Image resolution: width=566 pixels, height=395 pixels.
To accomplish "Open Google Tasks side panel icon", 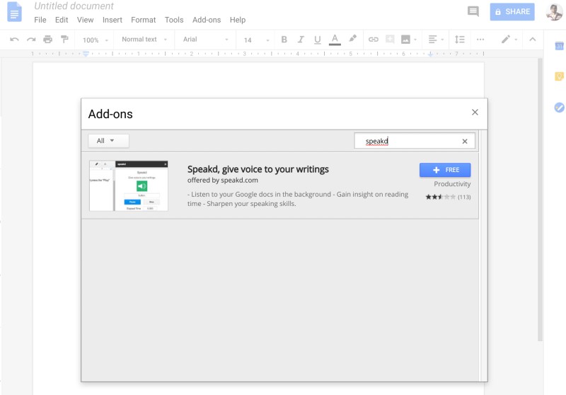I will pyautogui.click(x=559, y=107).
